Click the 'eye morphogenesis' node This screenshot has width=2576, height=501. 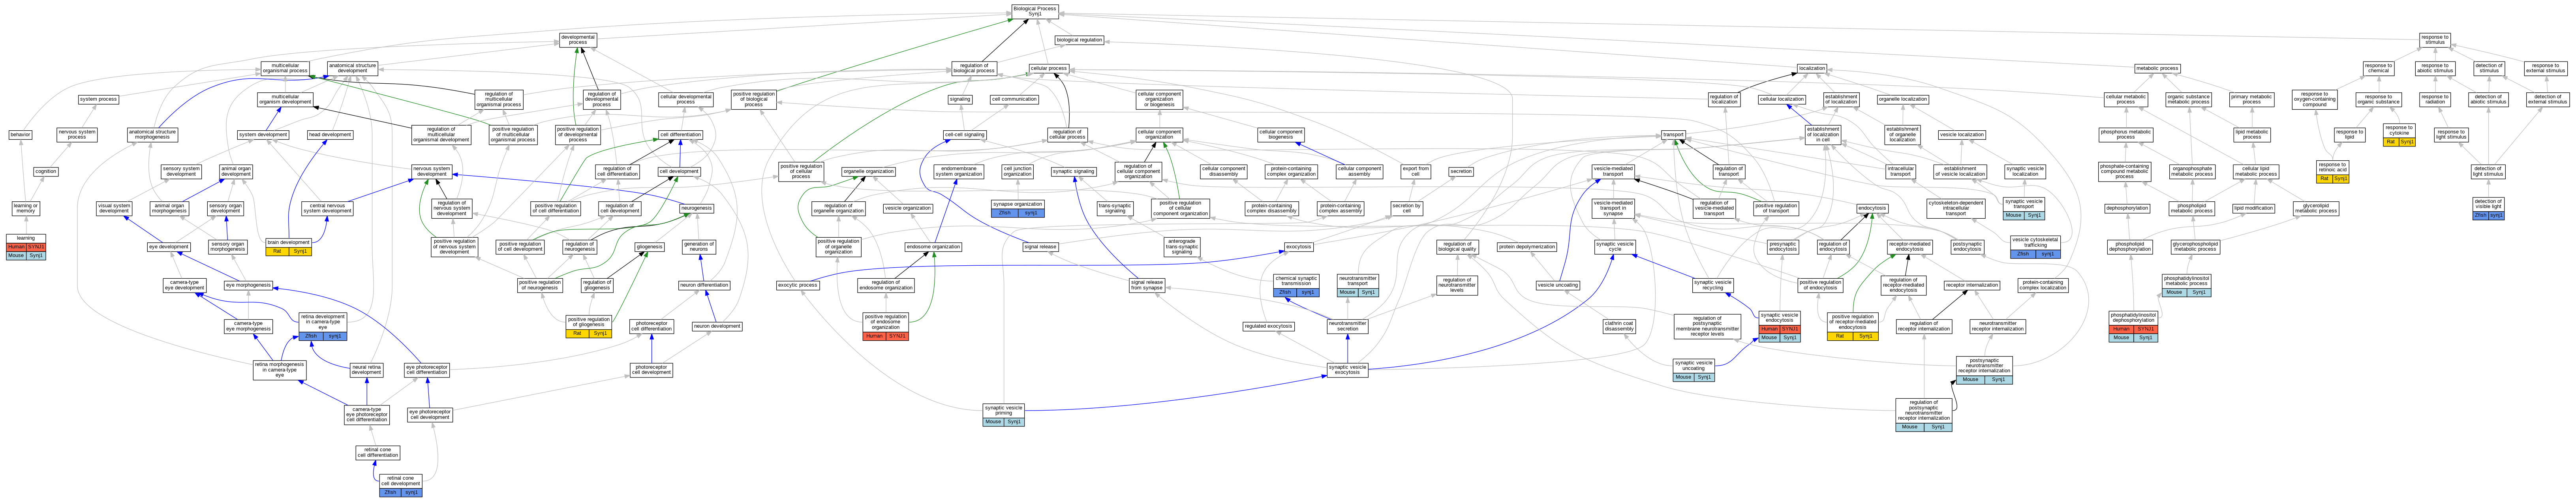248,285
